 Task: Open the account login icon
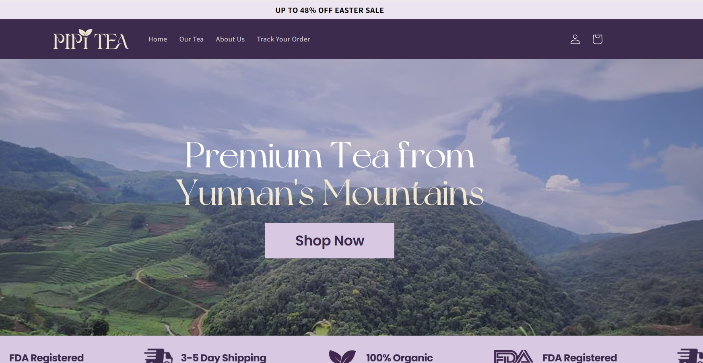pyautogui.click(x=575, y=39)
